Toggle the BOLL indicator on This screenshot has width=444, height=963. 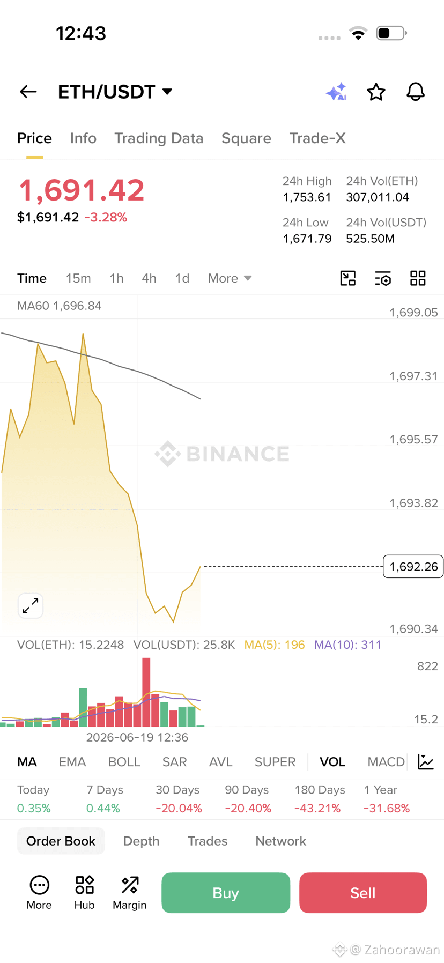[x=124, y=762]
